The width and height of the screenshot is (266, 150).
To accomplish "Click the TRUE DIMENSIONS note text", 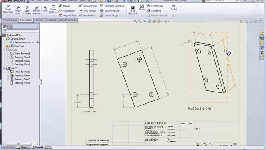I will (x=199, y=109).
